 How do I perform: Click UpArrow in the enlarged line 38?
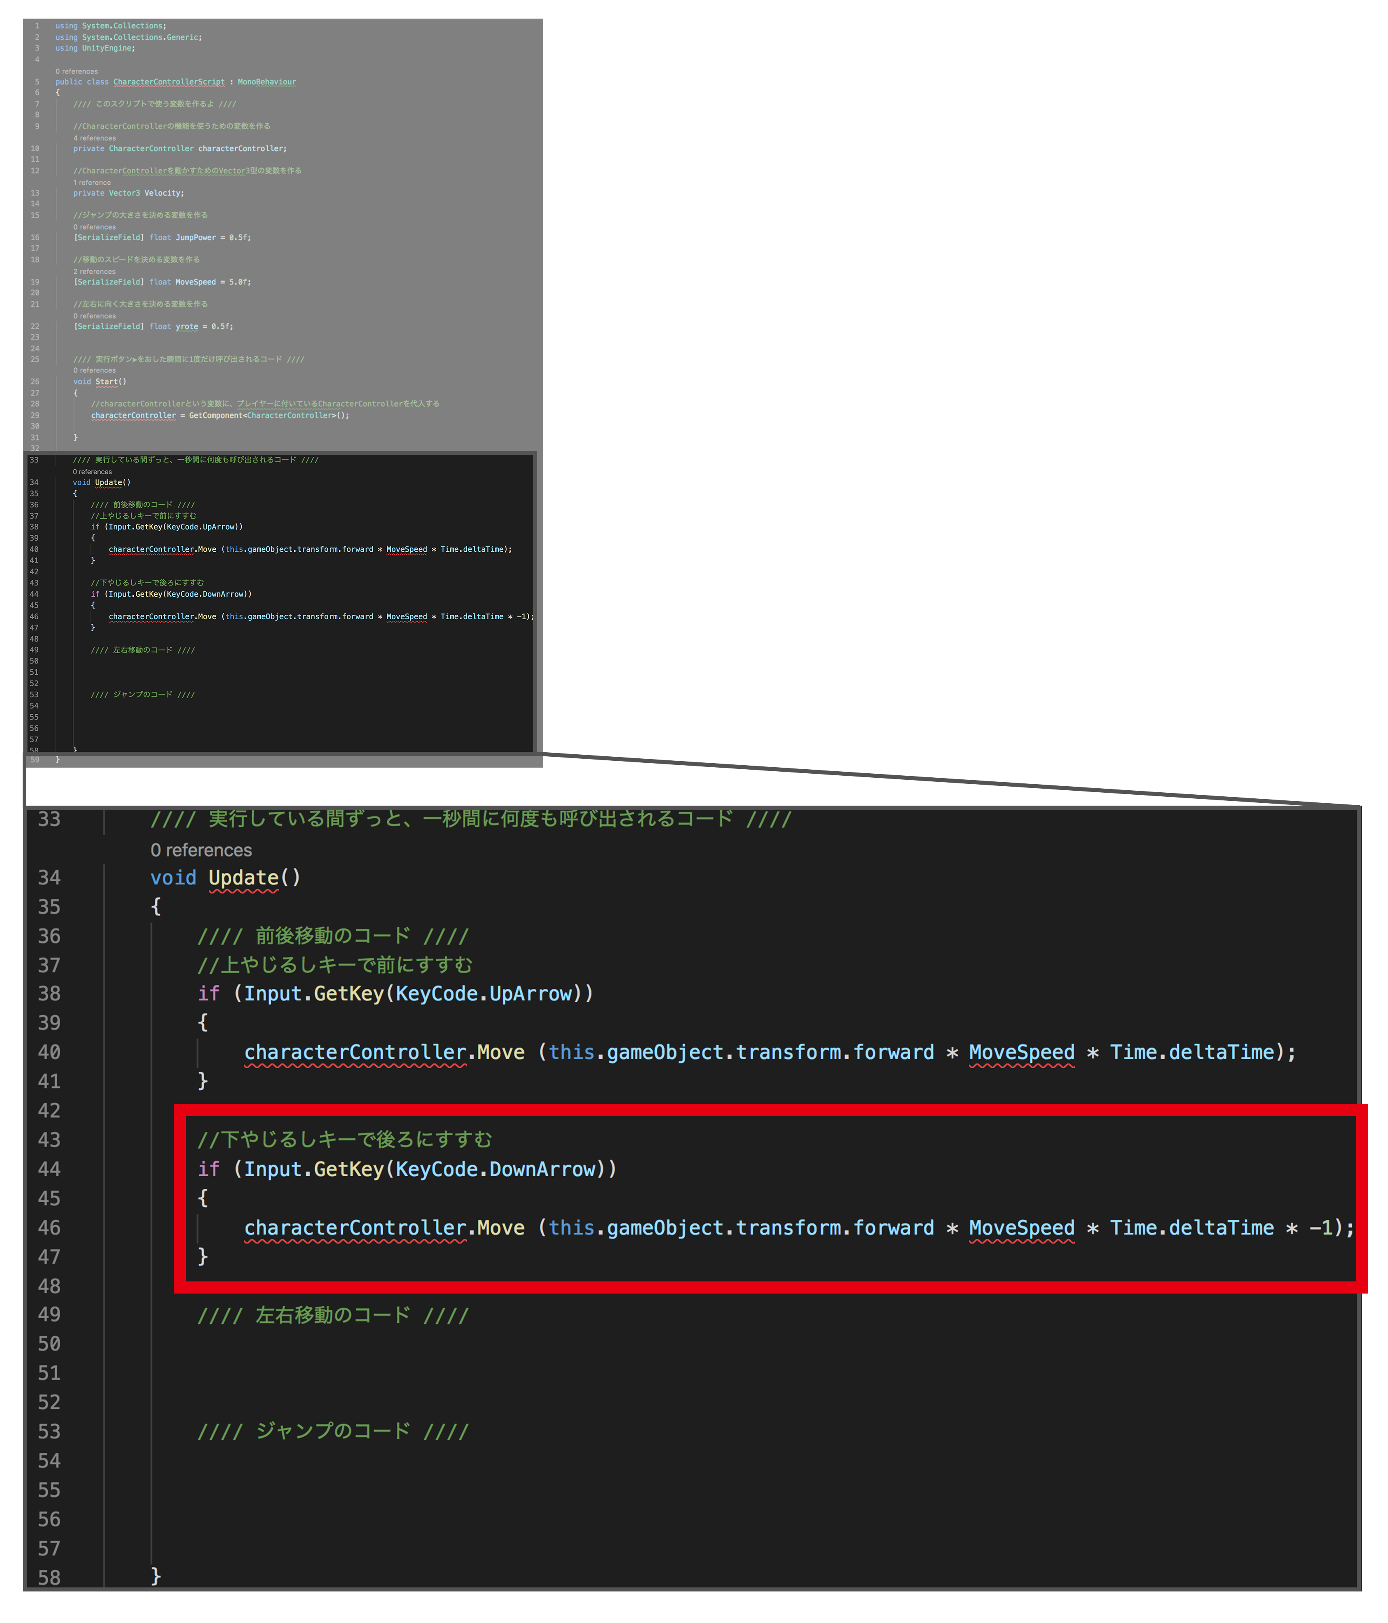pos(530,994)
